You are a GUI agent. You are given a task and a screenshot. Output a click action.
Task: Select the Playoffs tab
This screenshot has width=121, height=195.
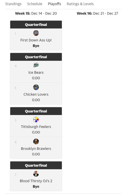pos(55,4)
